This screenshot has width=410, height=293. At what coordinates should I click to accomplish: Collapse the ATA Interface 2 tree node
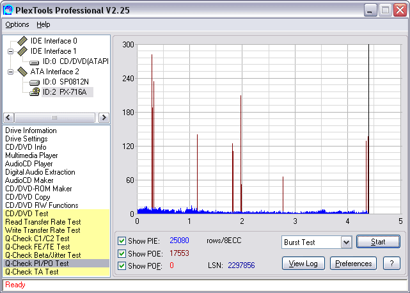point(10,72)
